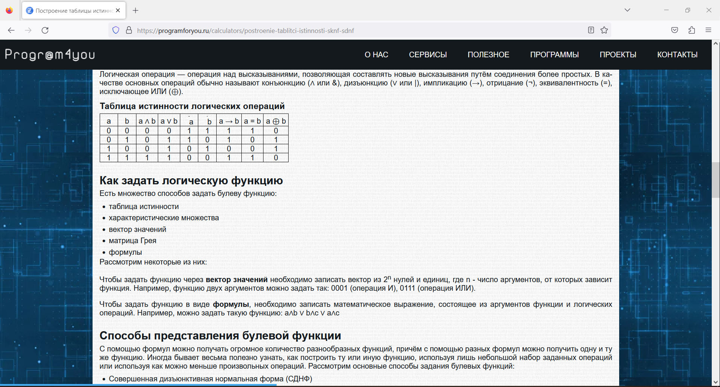
Task: Click the forward navigation arrow
Action: tap(28, 30)
